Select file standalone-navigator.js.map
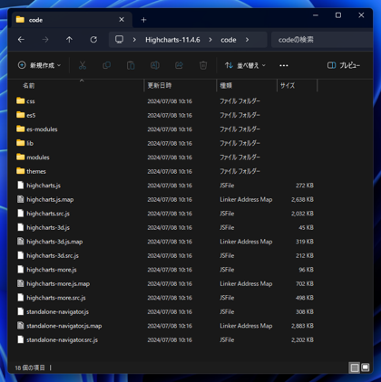Viewport: 381px width, 382px height. (64, 326)
